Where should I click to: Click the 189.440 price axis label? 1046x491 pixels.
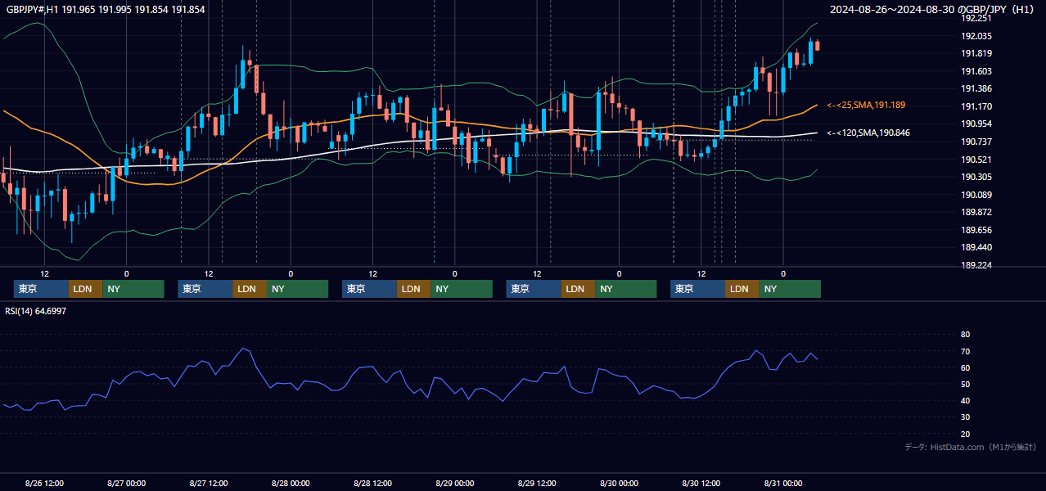pos(976,247)
